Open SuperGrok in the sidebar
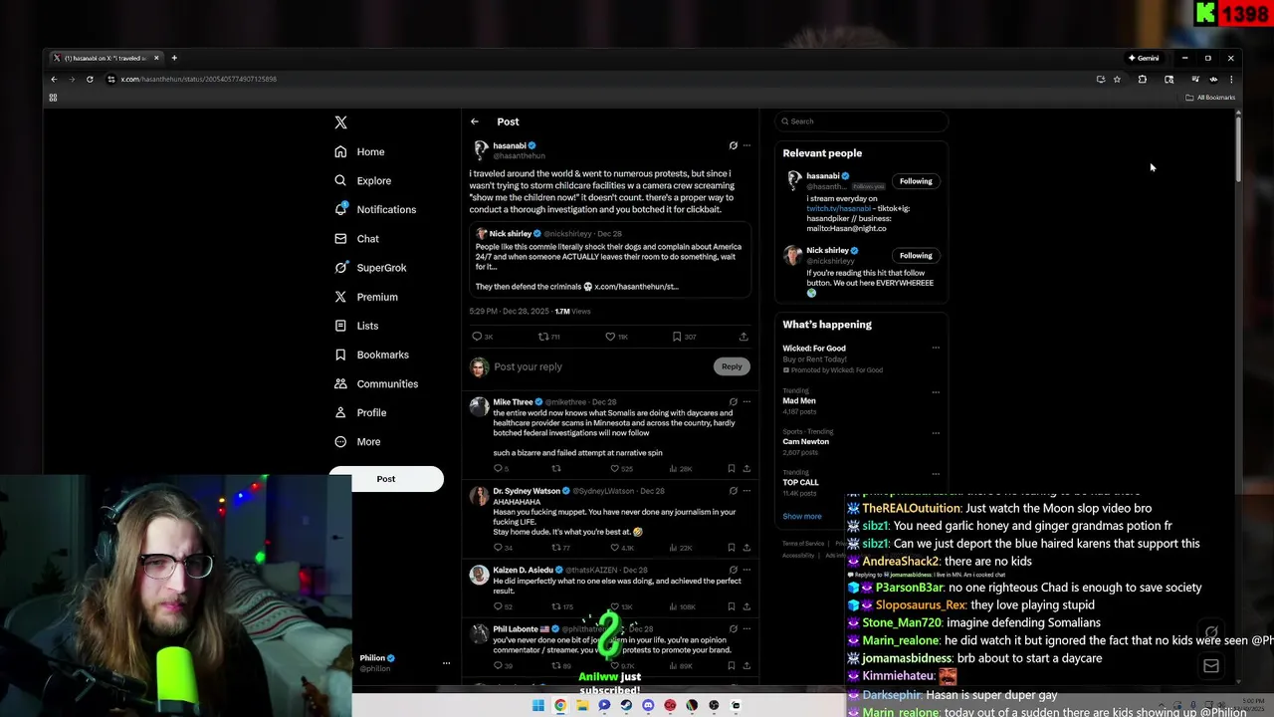 (x=370, y=268)
